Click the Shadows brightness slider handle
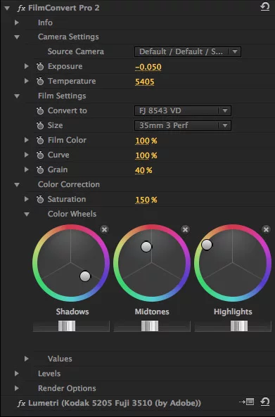 click(x=67, y=326)
